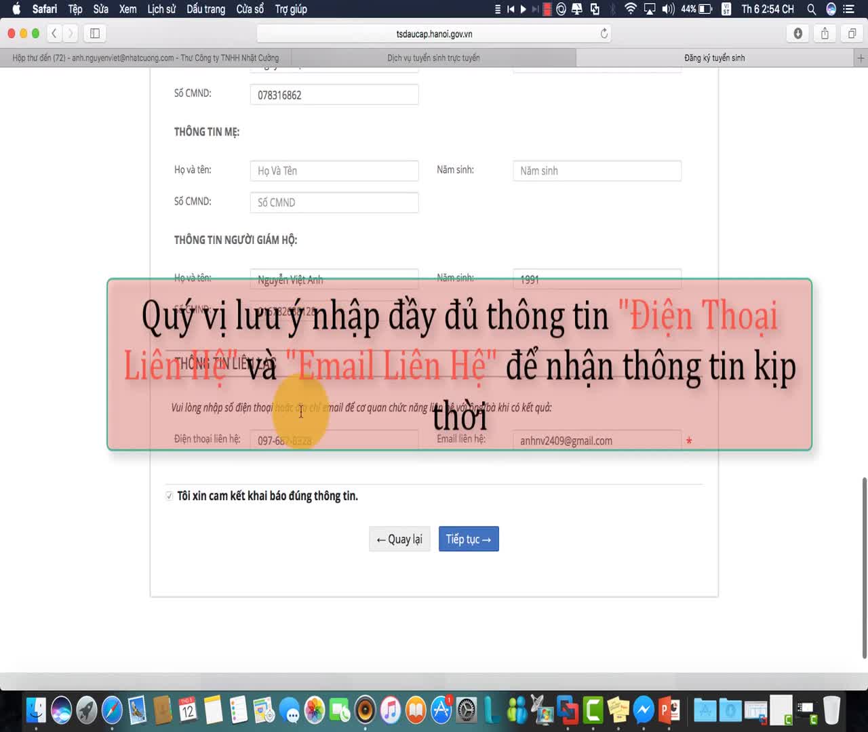Click the 'Quay lại' button
This screenshot has height=732, width=868.
[x=399, y=539]
